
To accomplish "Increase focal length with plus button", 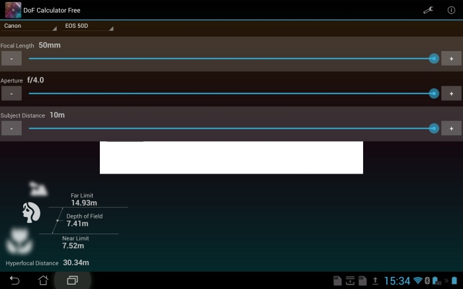I will pos(451,59).
